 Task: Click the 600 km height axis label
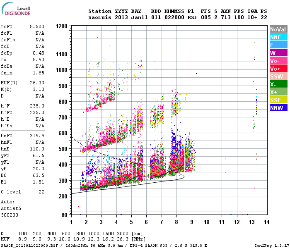(63, 133)
